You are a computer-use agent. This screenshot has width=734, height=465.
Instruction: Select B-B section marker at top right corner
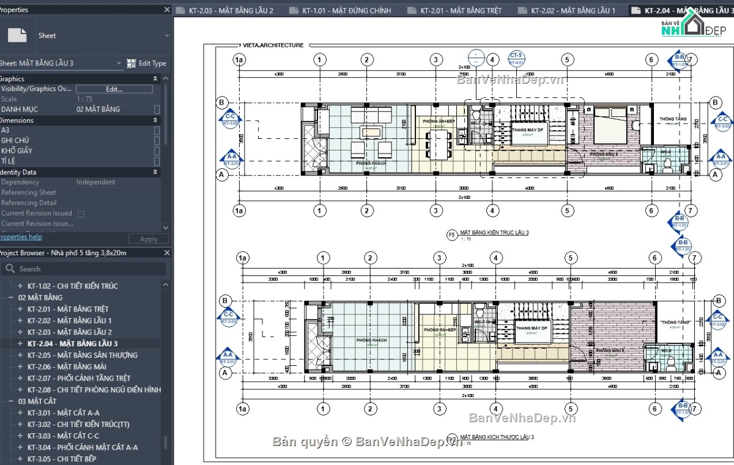click(679, 60)
